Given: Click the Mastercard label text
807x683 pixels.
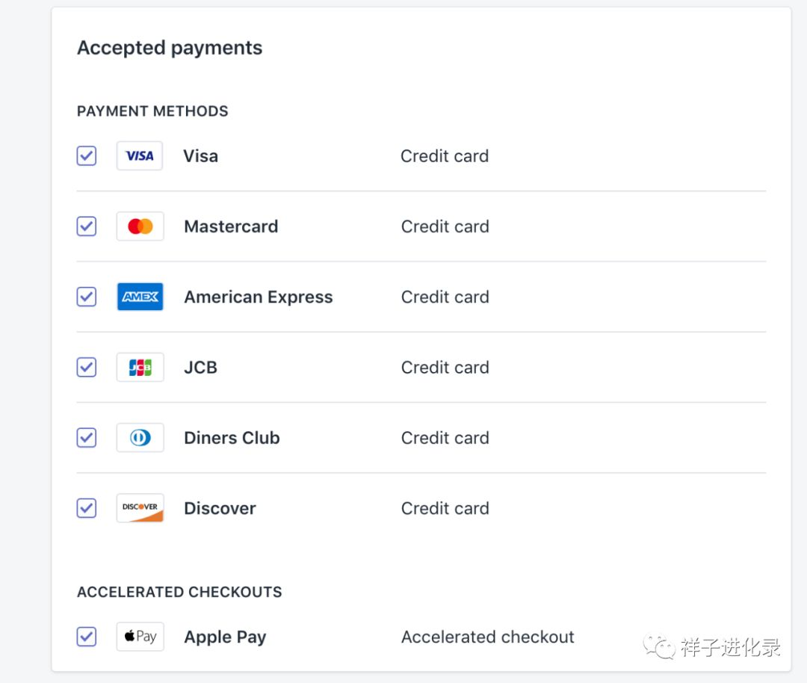Looking at the screenshot, I should tap(231, 226).
